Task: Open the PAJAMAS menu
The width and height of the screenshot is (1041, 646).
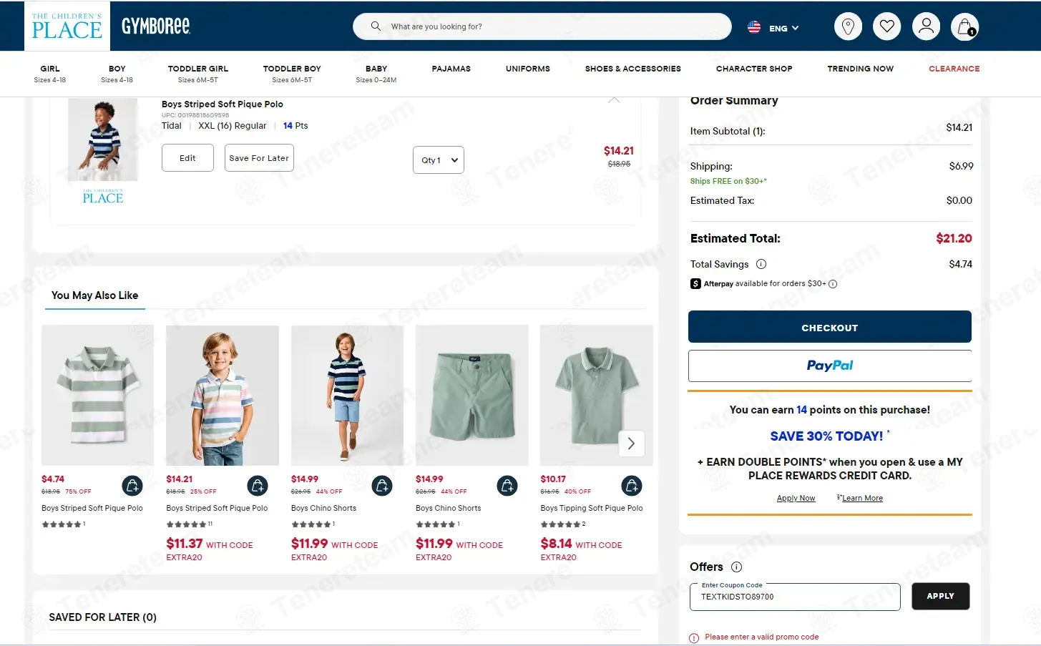Action: tap(451, 69)
